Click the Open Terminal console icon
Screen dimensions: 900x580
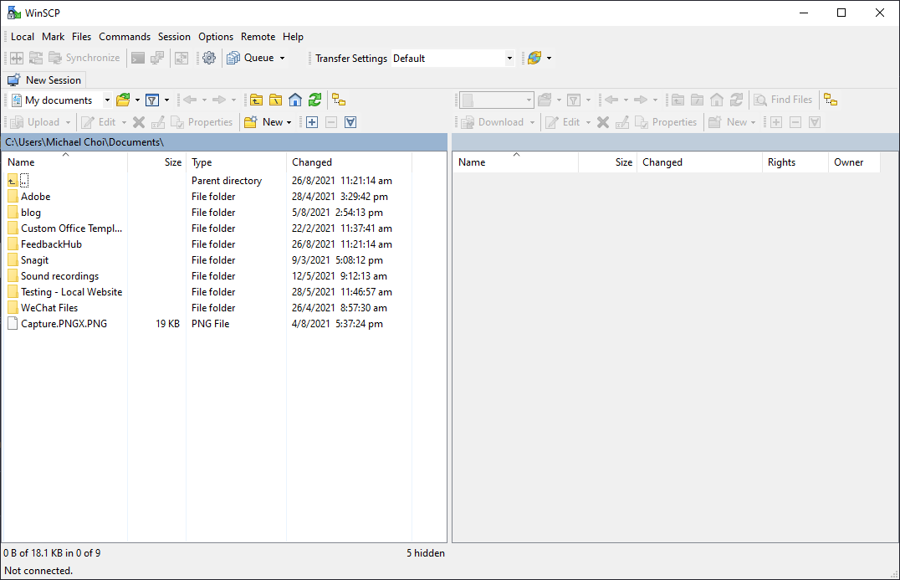(138, 58)
